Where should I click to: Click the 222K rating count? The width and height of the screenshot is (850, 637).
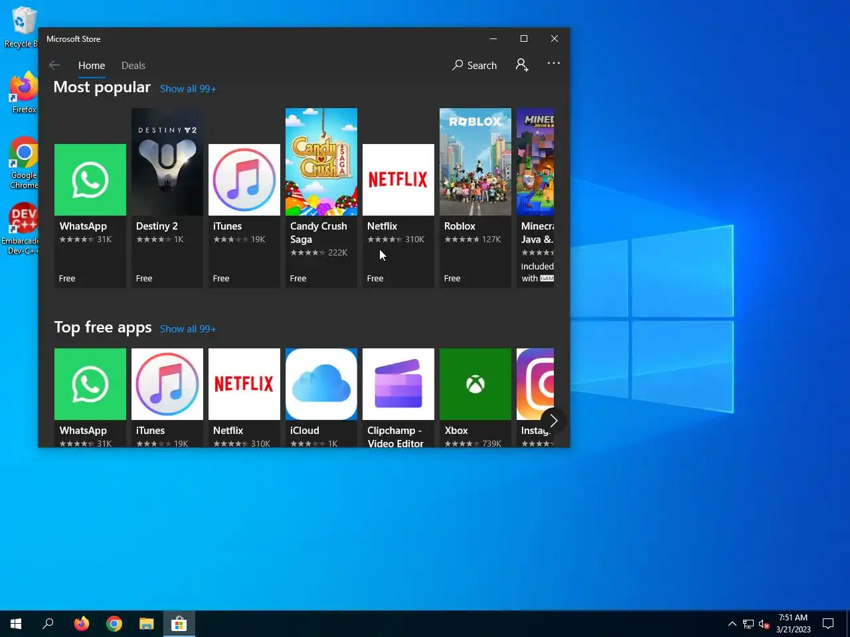pyautogui.click(x=338, y=253)
